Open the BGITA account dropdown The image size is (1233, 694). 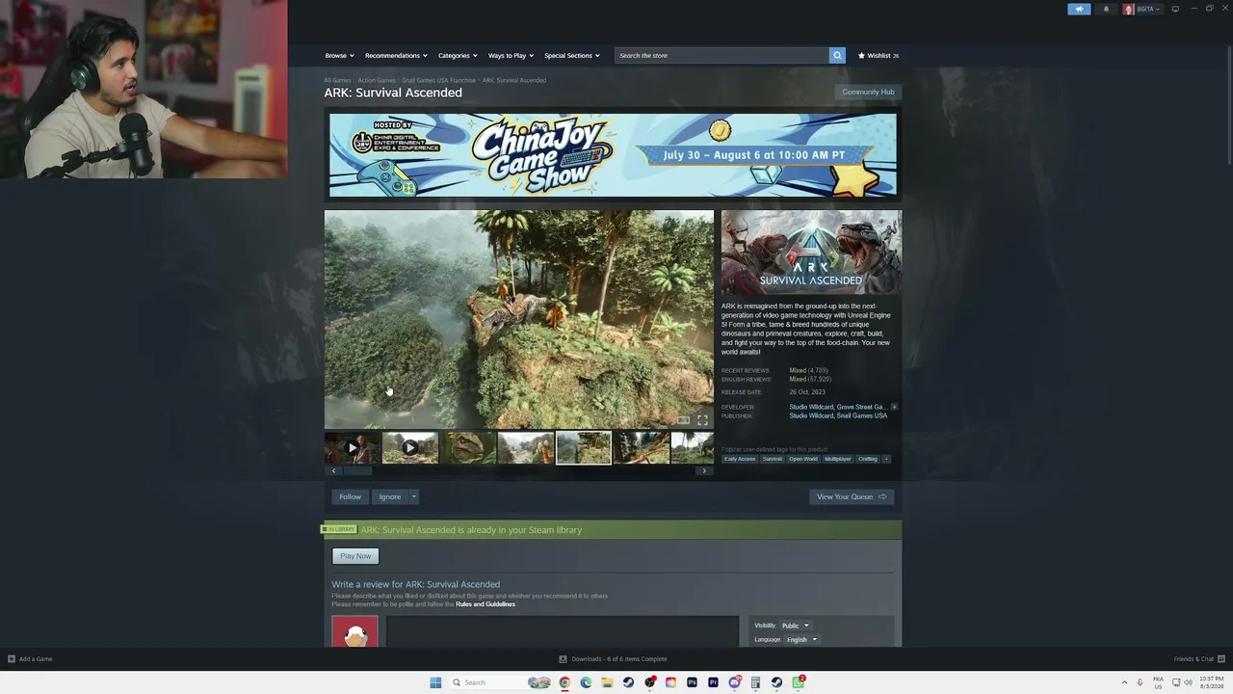tap(1142, 9)
